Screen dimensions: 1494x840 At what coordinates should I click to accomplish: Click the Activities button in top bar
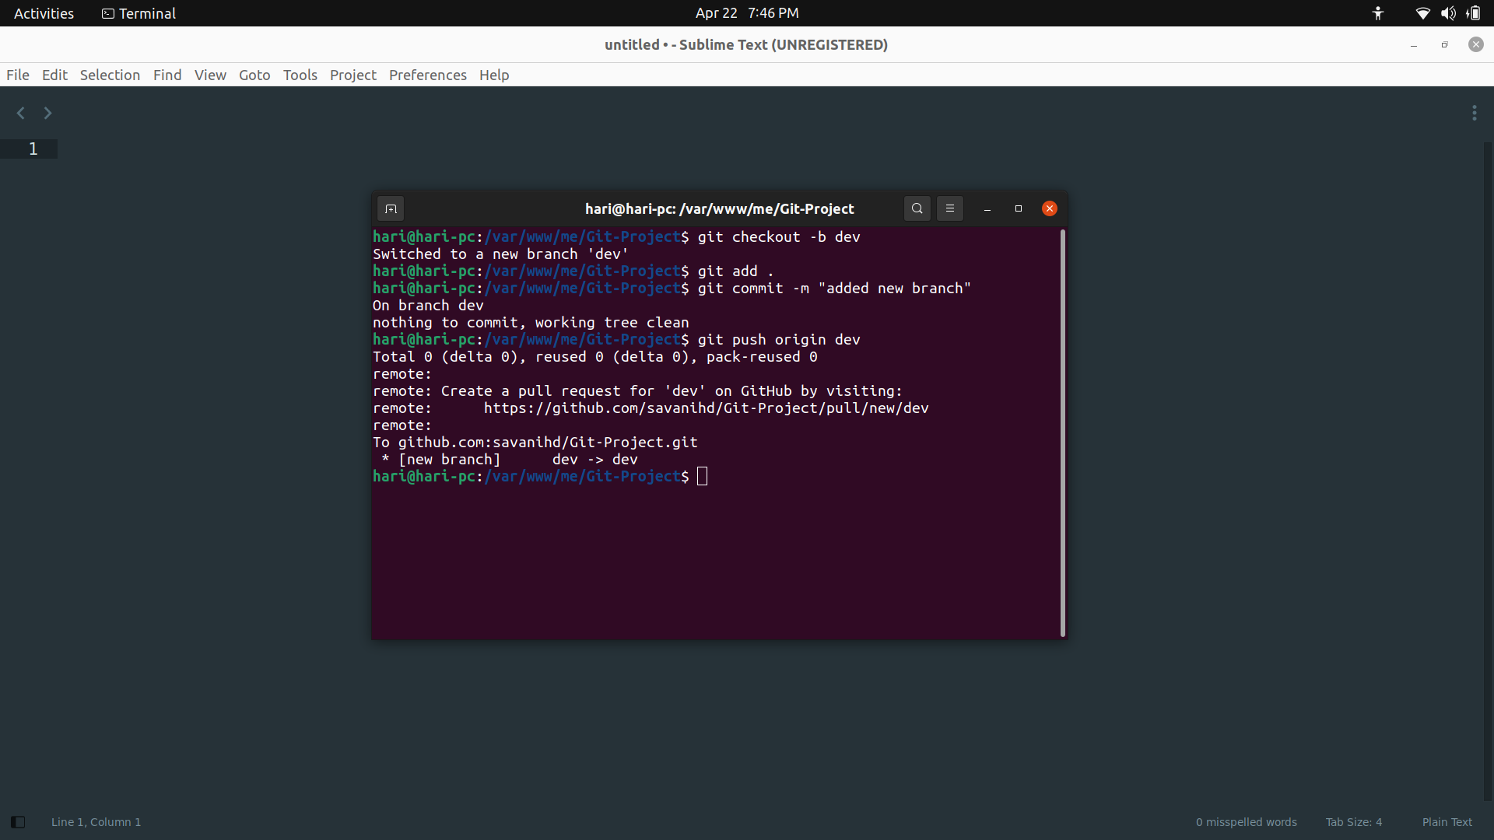[43, 13]
